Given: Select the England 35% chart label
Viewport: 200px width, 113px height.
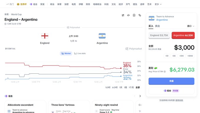Looking at the screenshot, I should (127, 65).
